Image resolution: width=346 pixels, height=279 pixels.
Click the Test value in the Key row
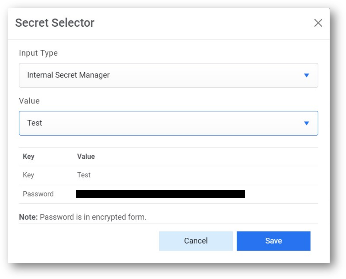coord(84,175)
